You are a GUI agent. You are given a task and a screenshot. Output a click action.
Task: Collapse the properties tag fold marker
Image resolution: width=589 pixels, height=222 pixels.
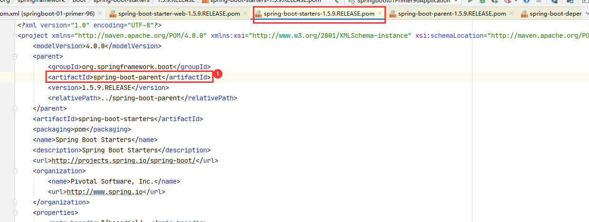(x=15, y=213)
